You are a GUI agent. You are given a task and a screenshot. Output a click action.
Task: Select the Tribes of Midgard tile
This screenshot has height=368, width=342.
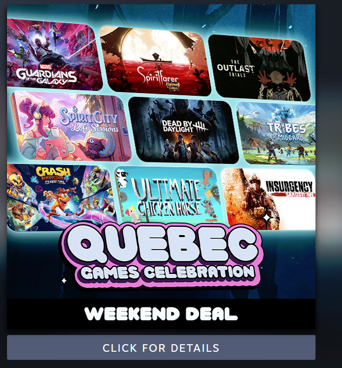coord(277,133)
